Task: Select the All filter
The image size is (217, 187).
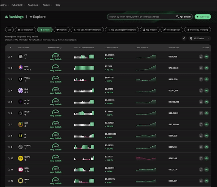Action: pos(9,30)
